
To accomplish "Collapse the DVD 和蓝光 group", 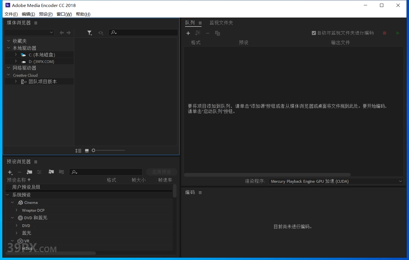I will 12,217.
